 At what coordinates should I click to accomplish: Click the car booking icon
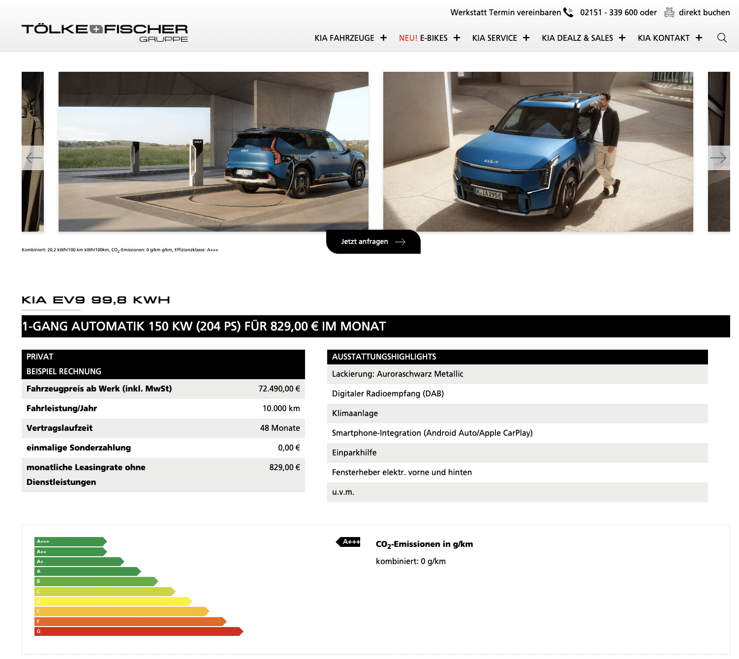(x=669, y=12)
